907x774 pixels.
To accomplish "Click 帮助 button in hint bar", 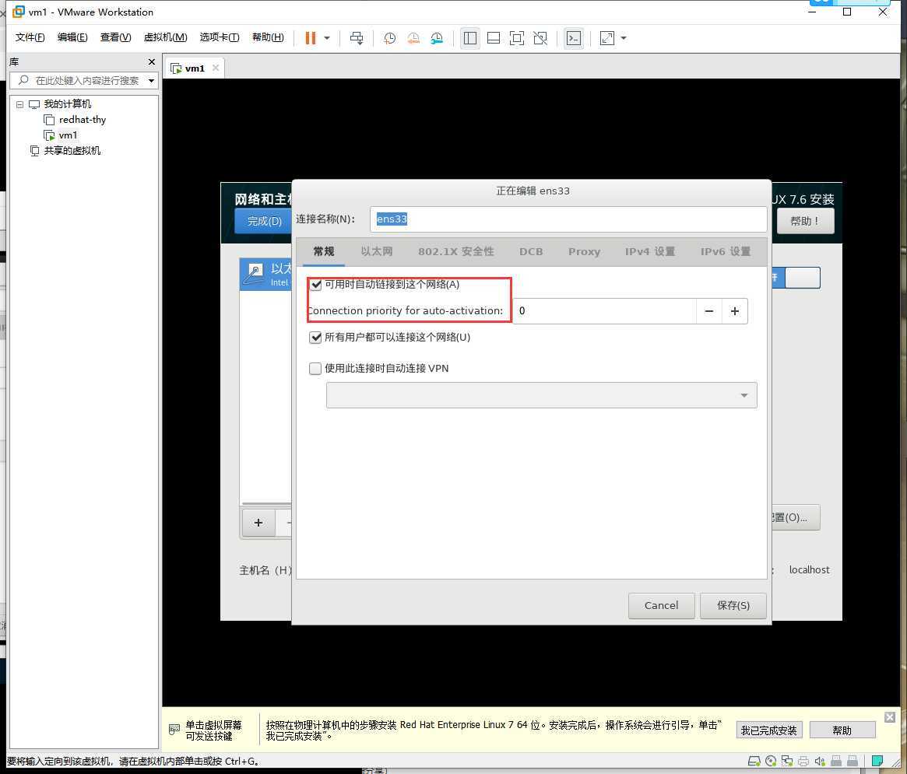I will [x=842, y=730].
